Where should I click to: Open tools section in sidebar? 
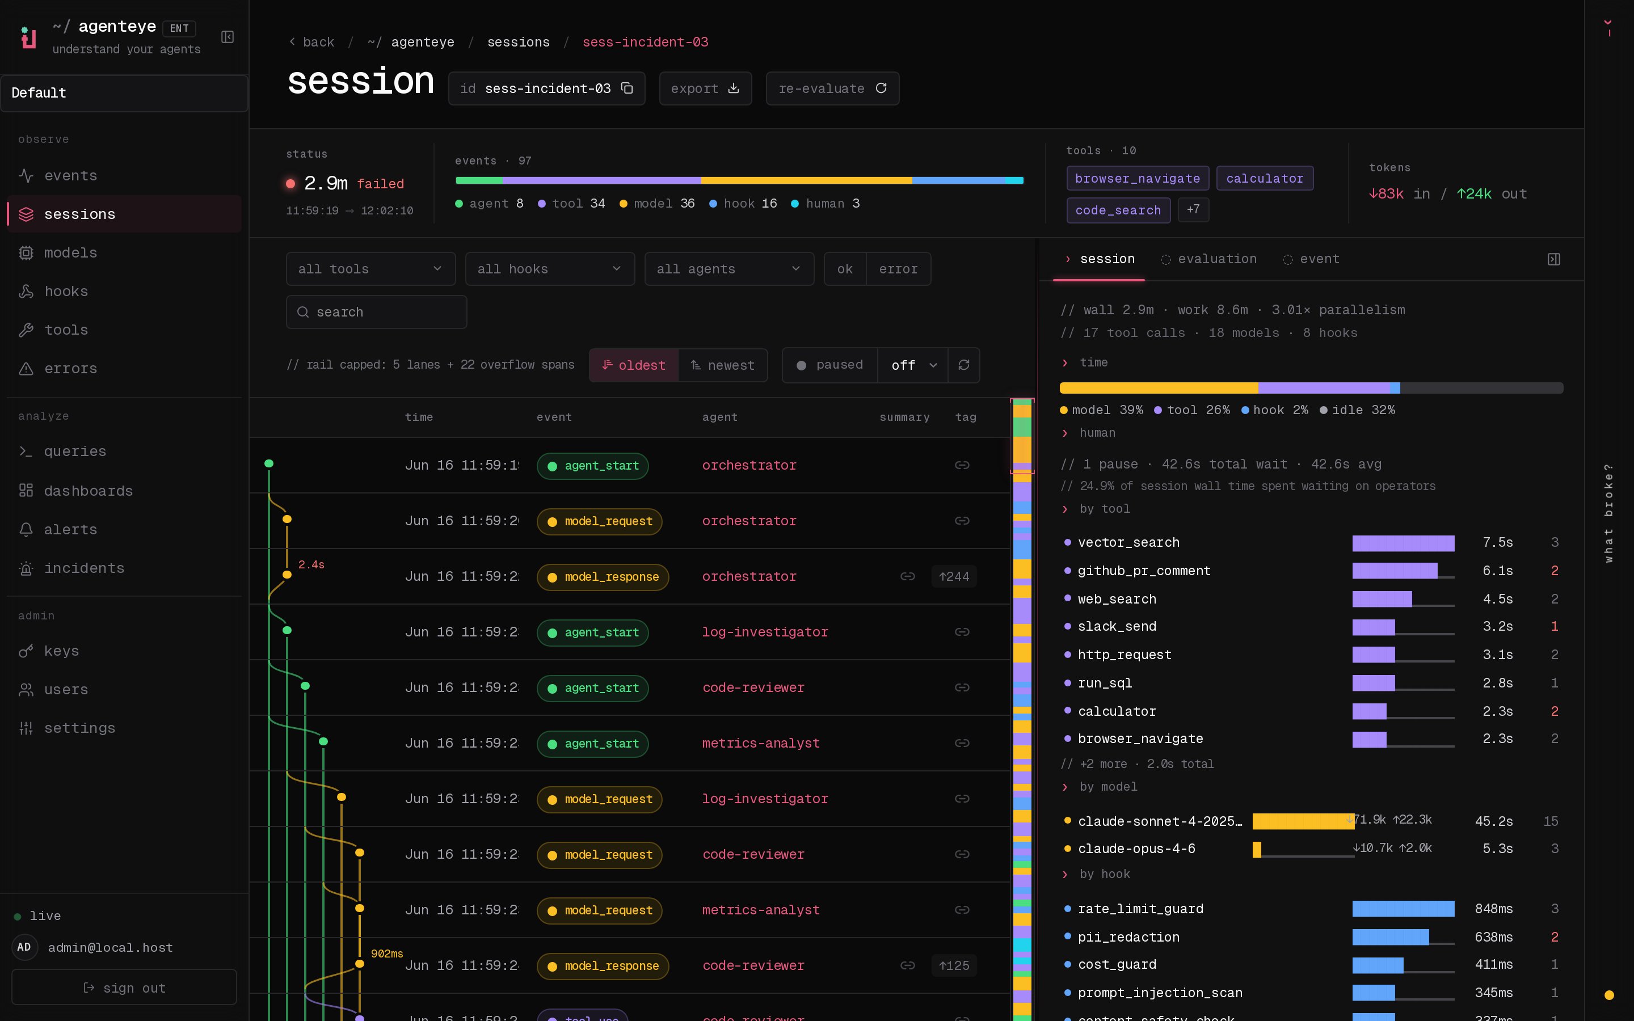click(x=124, y=330)
